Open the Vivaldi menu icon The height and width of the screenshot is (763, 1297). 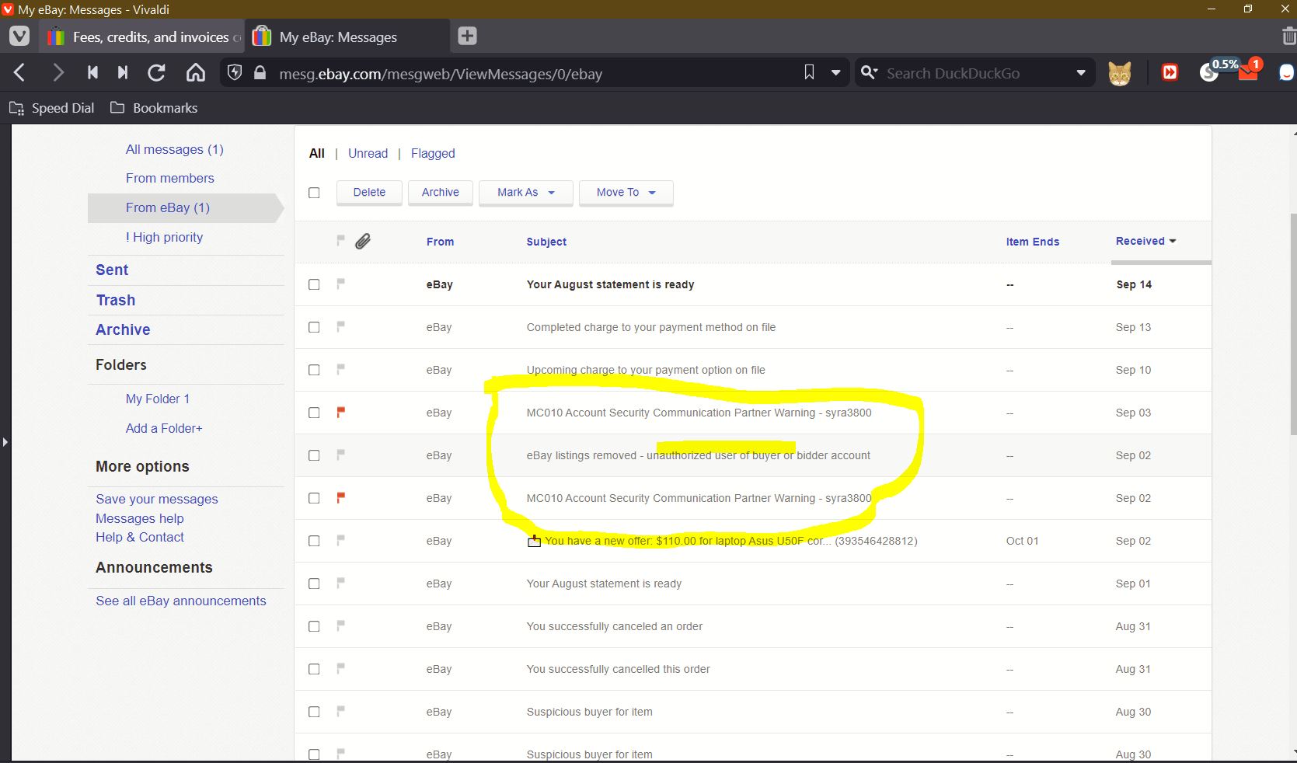coord(19,36)
